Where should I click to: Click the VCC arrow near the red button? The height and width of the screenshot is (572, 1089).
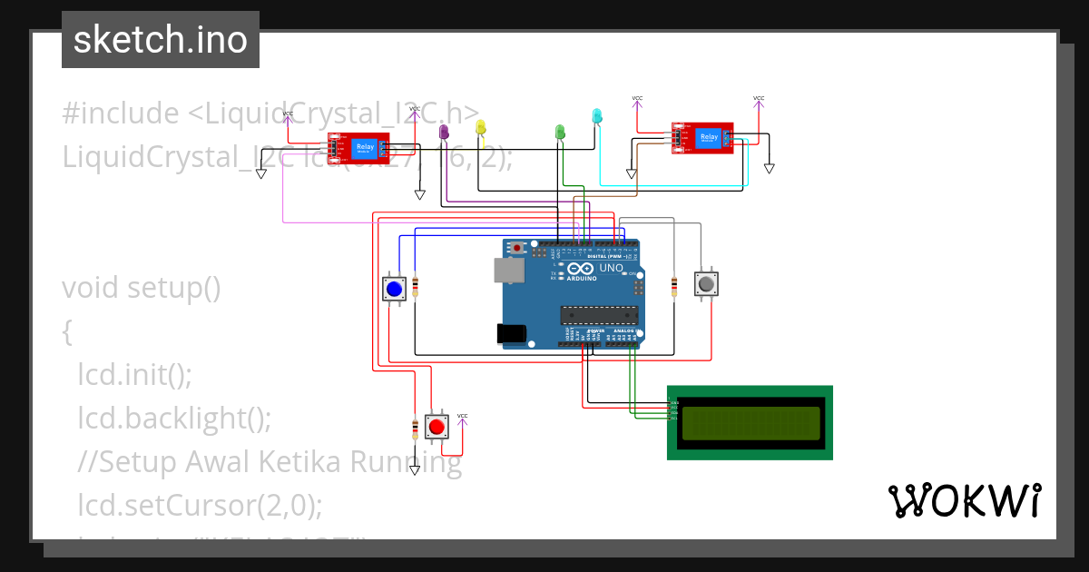(x=463, y=418)
